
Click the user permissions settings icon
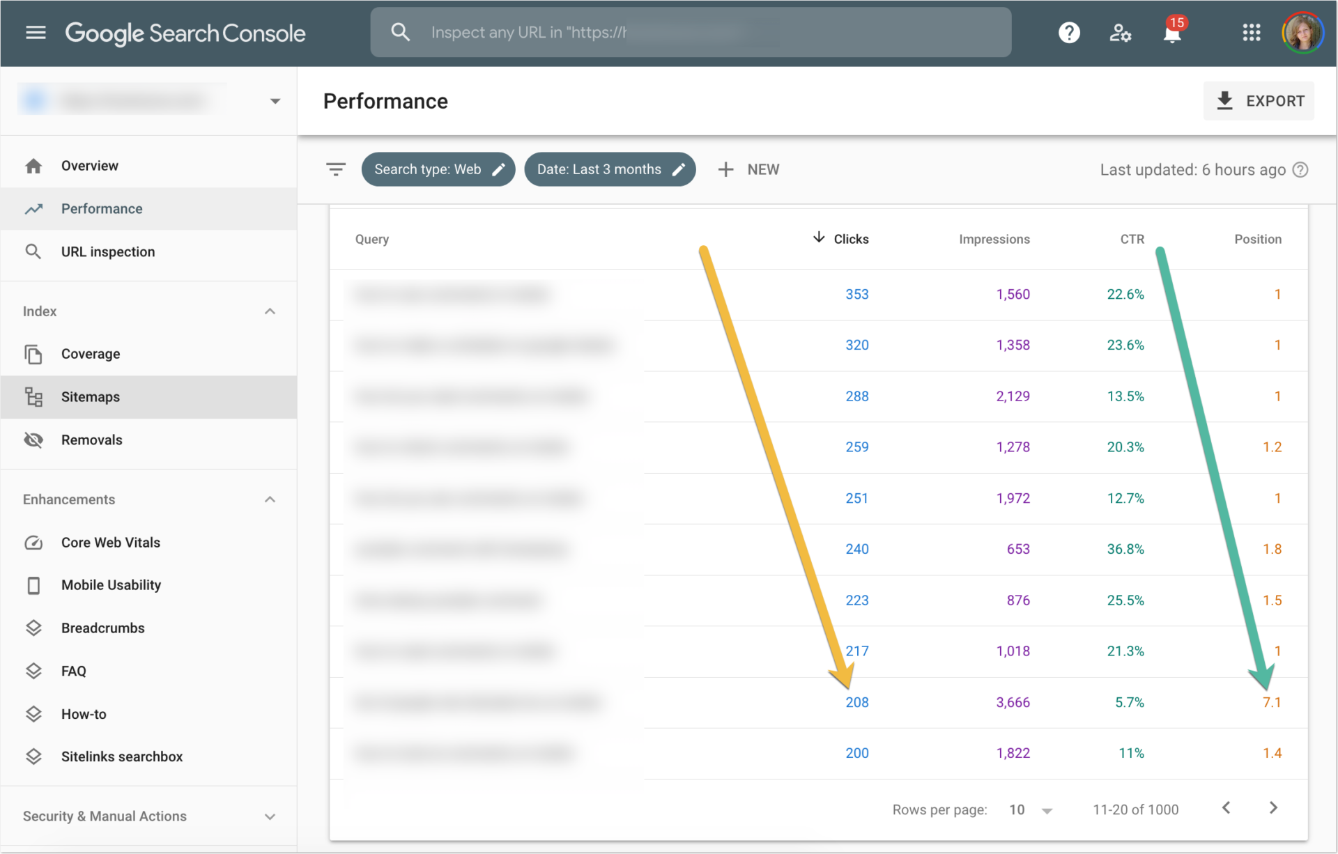point(1120,33)
